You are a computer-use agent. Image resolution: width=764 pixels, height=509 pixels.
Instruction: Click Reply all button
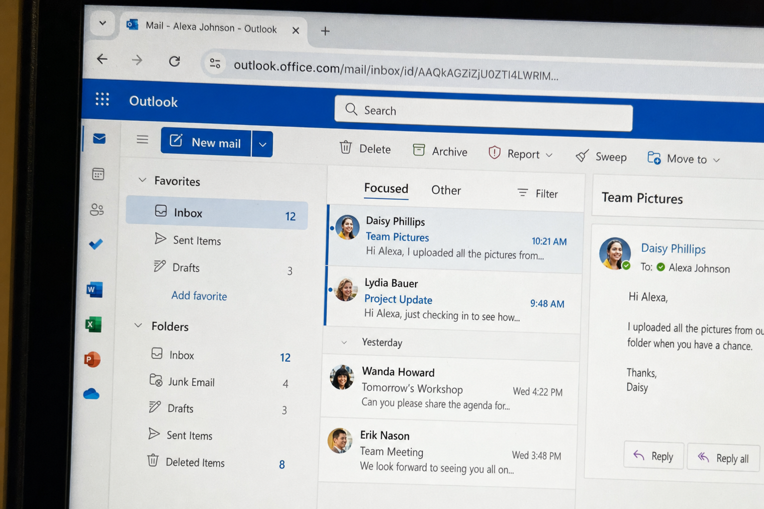(724, 458)
